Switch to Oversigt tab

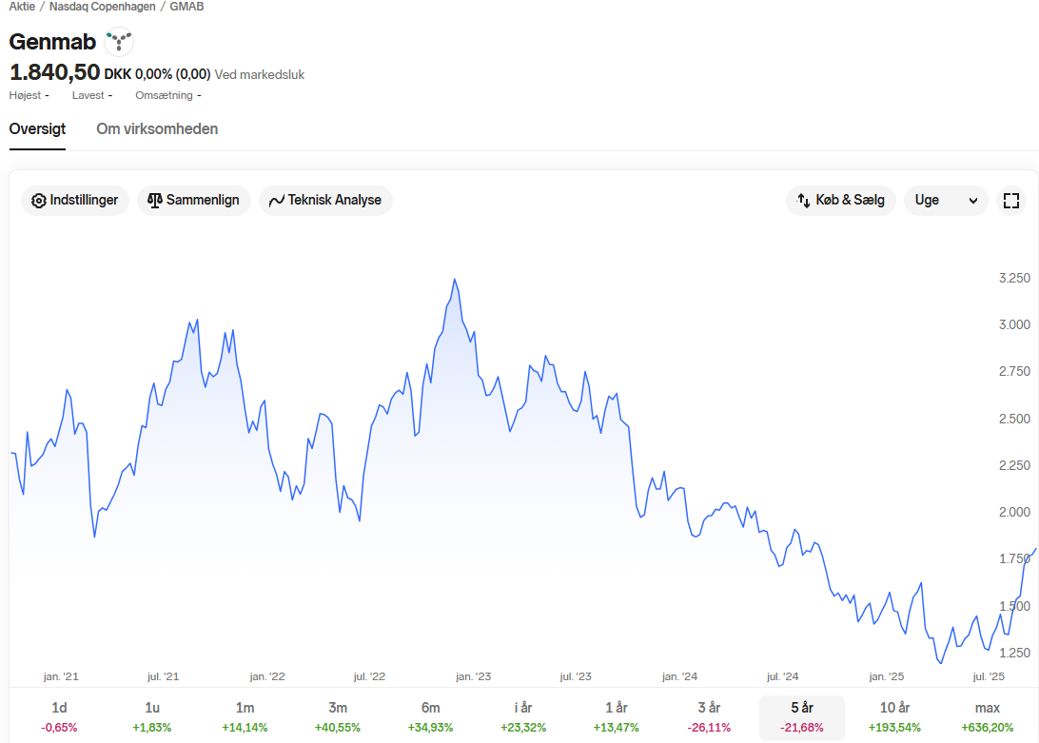pos(37,128)
